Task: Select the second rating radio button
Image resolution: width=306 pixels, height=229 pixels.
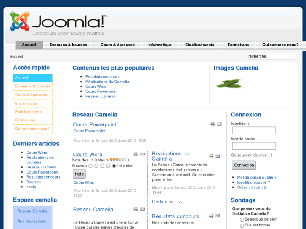Action: click(x=96, y=166)
